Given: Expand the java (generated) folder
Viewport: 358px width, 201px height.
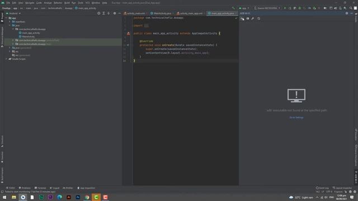Looking at the screenshot, I should click(x=10, y=48).
